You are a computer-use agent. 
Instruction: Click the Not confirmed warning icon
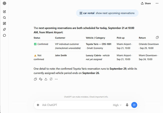(35, 55)
